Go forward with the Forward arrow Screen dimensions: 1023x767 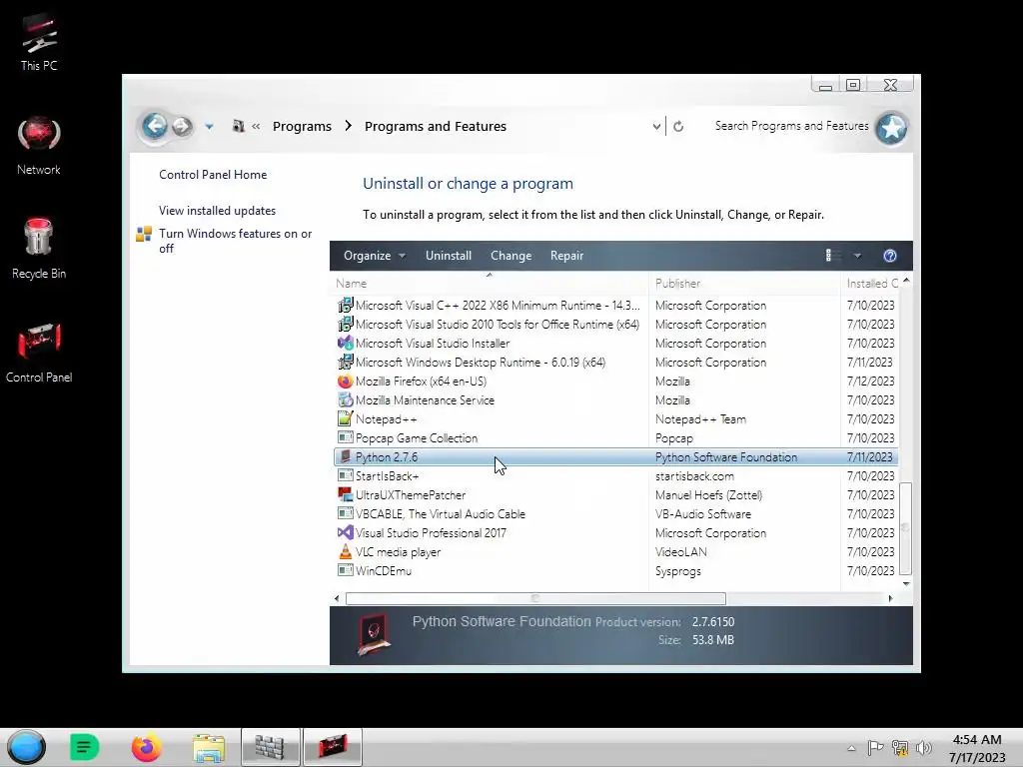pos(183,126)
